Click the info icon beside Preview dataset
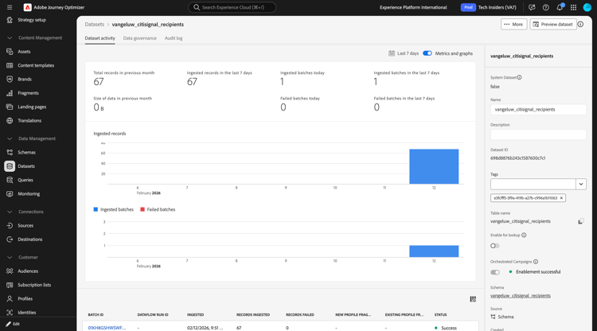Screen dimensions: 597x331 tap(580, 25)
